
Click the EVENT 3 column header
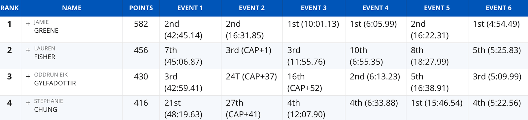[x=313, y=8]
